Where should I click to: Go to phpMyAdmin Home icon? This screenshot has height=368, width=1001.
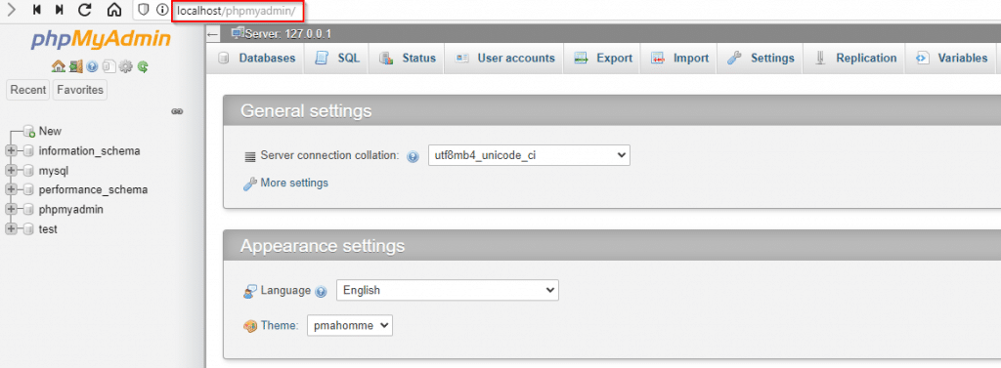pyautogui.click(x=58, y=65)
